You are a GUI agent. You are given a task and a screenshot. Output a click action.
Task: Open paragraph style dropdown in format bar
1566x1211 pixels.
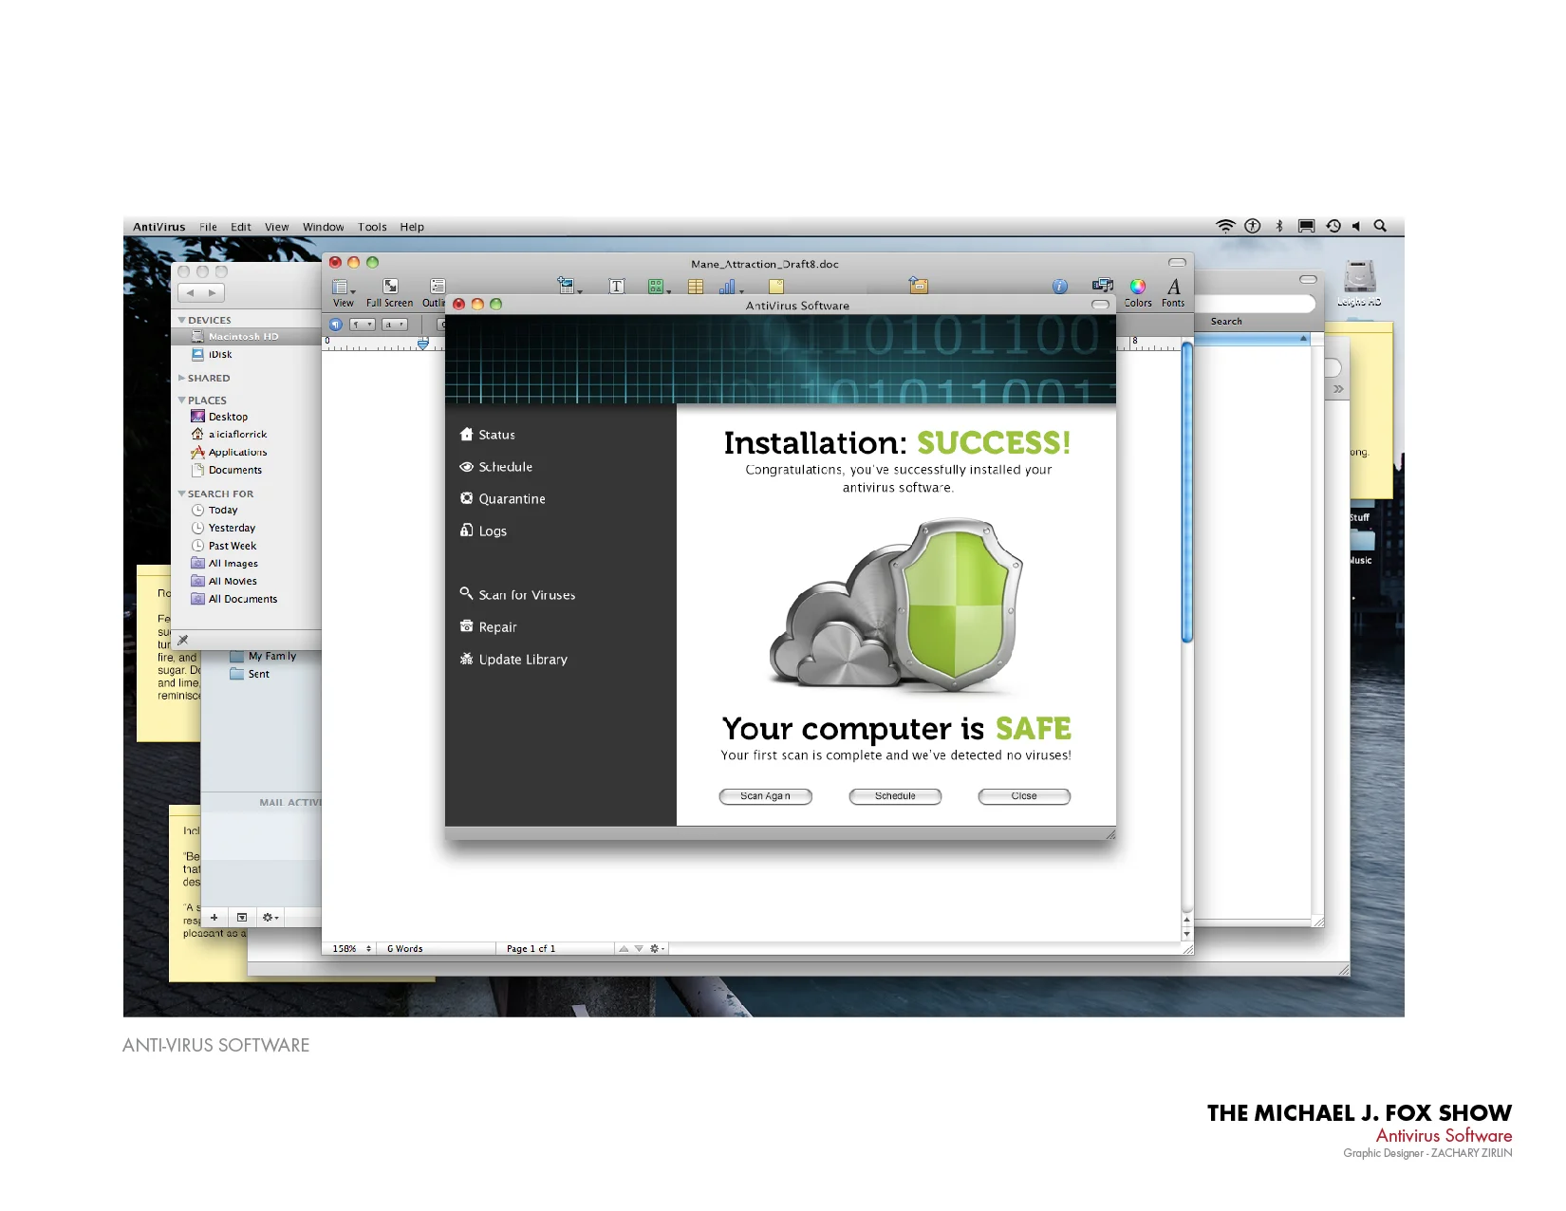[363, 325]
